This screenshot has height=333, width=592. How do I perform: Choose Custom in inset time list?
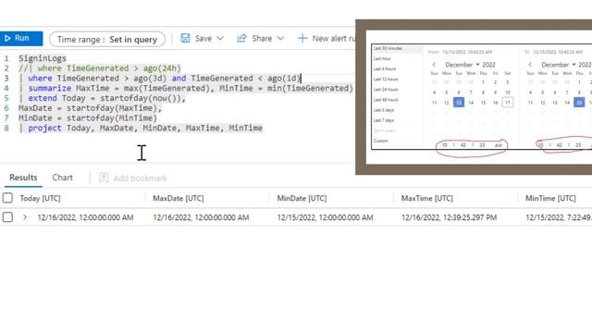380,141
